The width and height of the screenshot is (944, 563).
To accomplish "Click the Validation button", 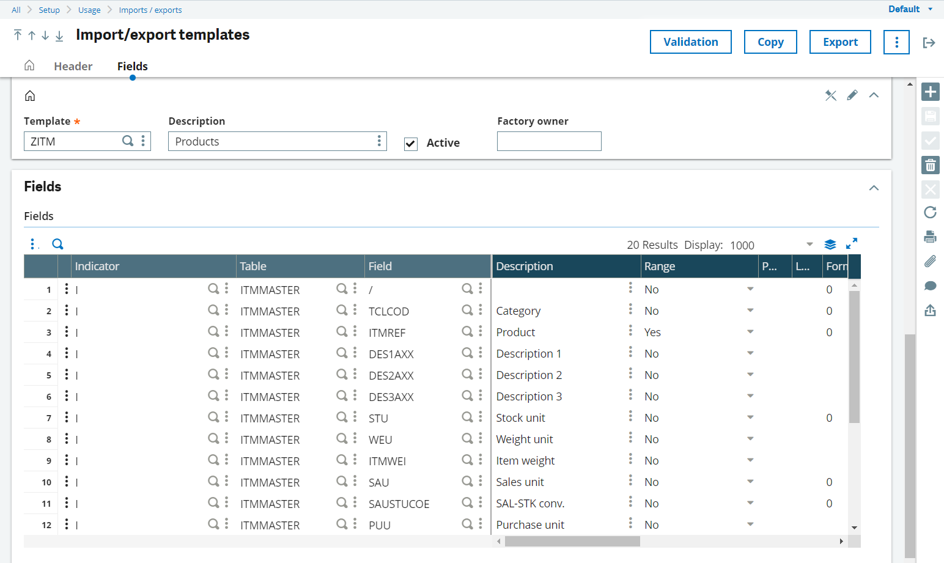I will point(690,42).
